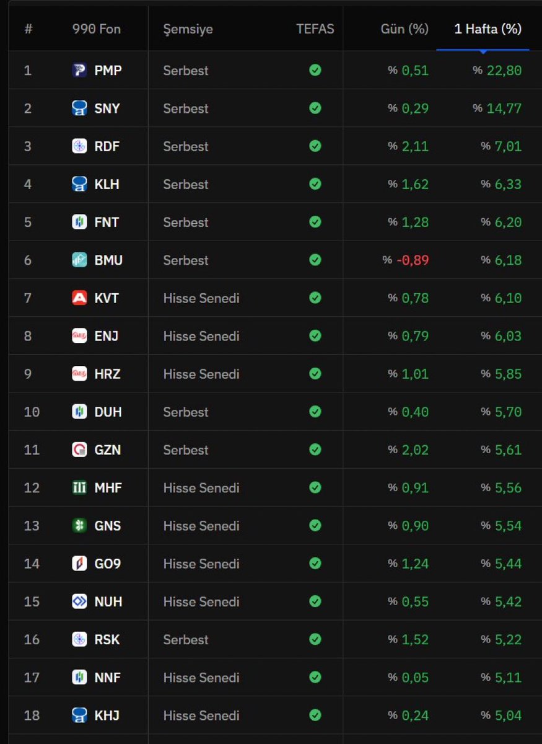Click the KHJ fund logo icon
Image resolution: width=542 pixels, height=744 pixels.
pos(79,715)
